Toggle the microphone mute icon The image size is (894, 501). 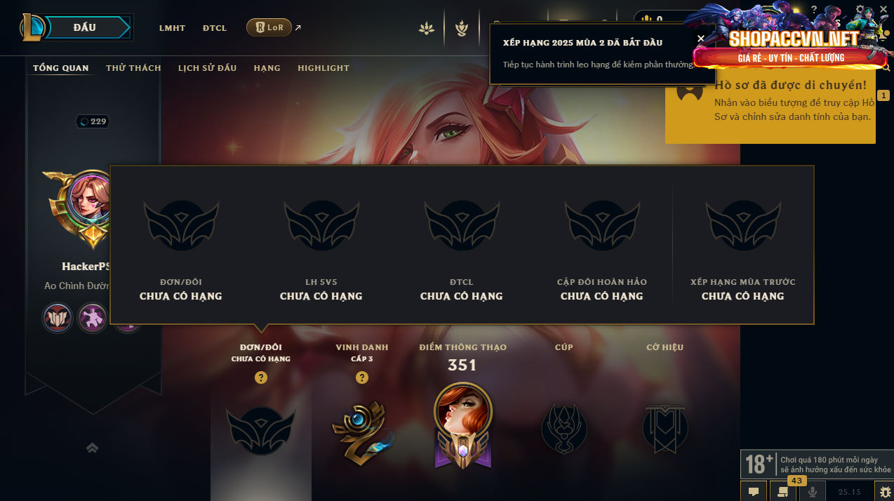pos(812,492)
